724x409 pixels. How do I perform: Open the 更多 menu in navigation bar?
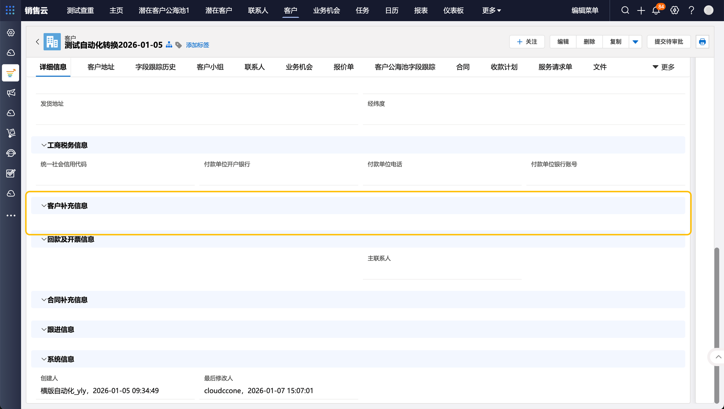pos(491,10)
